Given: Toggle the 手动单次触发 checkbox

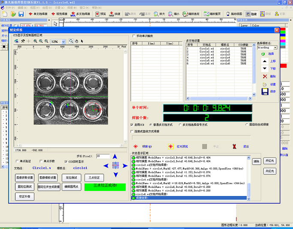Looking at the screenshot, I should pos(134,36).
